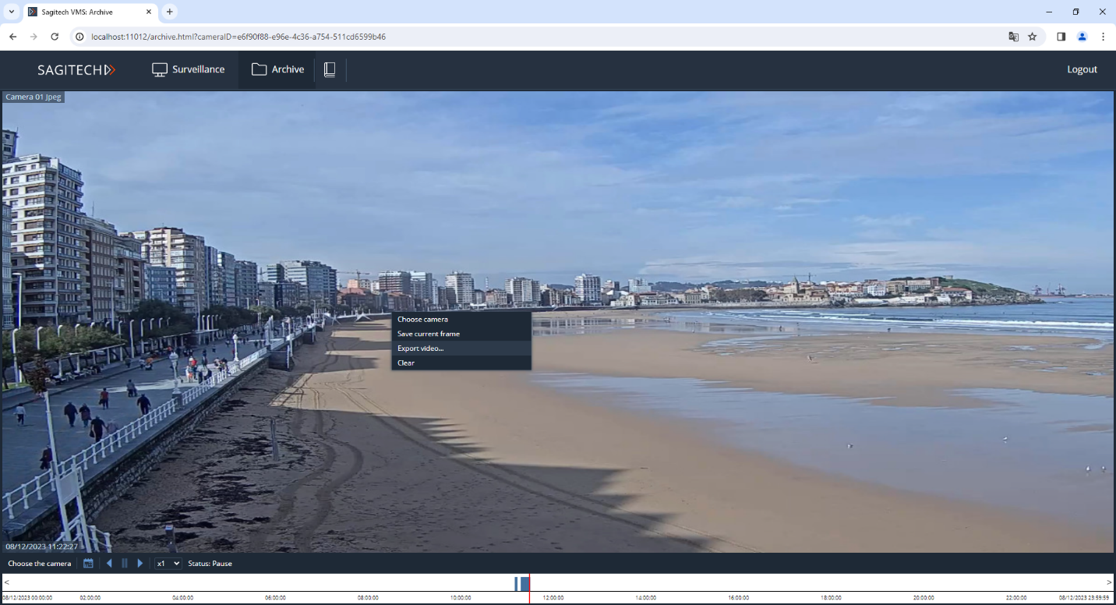Choose Save current frame menu entry
This screenshot has width=1116, height=605.
click(429, 334)
